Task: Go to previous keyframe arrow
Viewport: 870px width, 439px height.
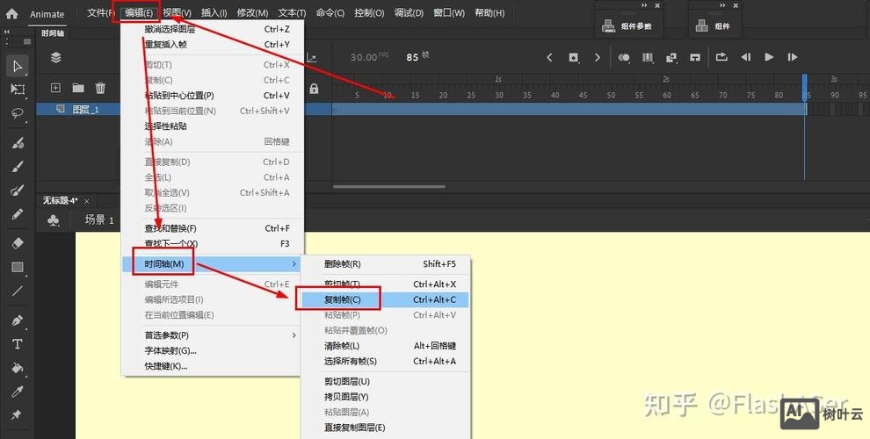Action: tap(550, 57)
